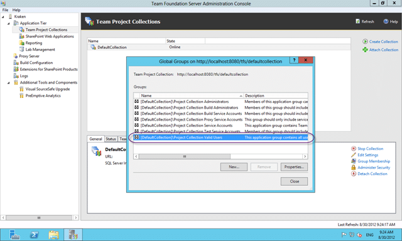Screen dimensions: 402x241
Task: Collapse the Kraken root tree node
Action: (x=3, y=17)
